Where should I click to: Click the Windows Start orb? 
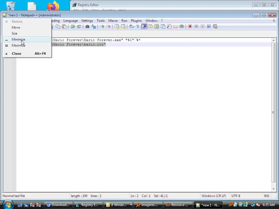click(8, 205)
